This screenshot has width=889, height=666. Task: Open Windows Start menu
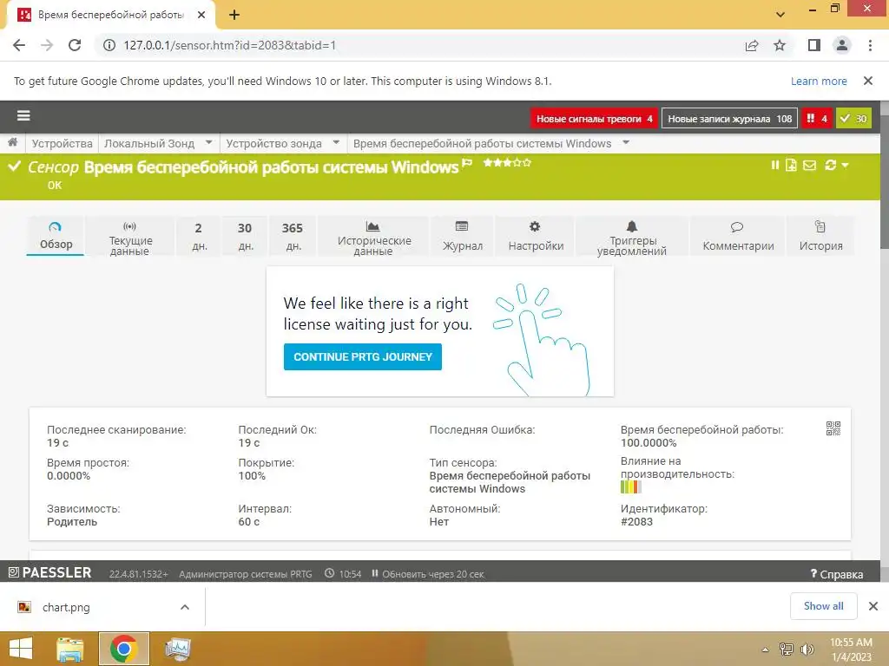click(21, 649)
